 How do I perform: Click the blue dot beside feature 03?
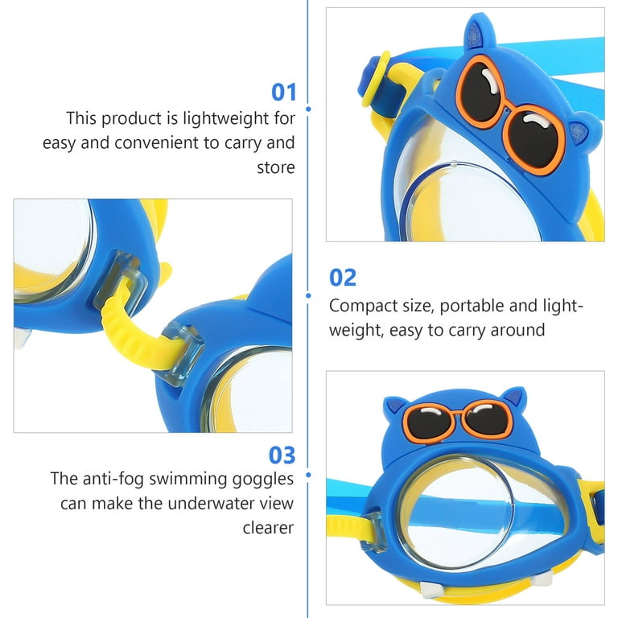coord(308,476)
